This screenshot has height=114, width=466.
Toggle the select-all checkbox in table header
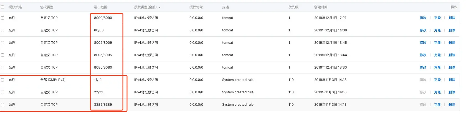[x=2, y=7]
